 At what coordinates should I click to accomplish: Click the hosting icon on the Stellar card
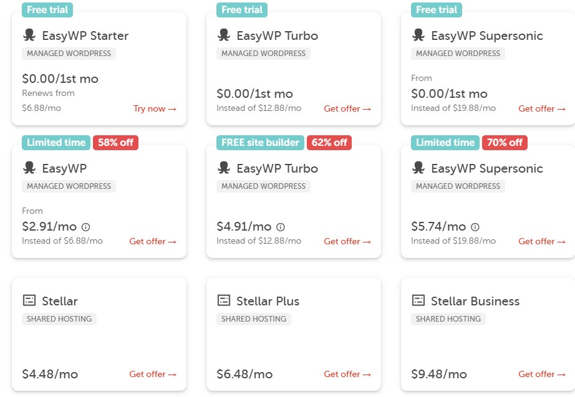[29, 300]
